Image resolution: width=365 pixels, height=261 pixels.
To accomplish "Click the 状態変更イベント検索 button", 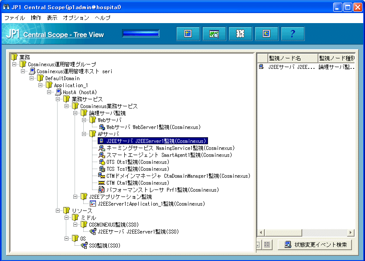I will pyautogui.click(x=315, y=245).
